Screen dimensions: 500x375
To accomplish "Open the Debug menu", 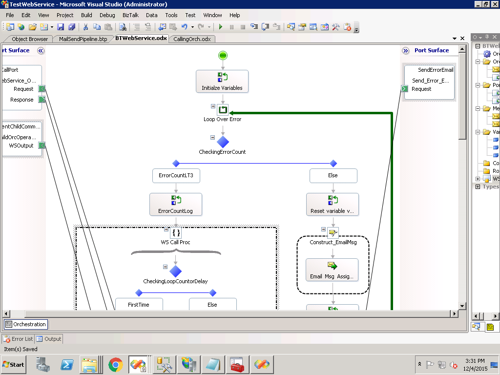I will point(107,15).
